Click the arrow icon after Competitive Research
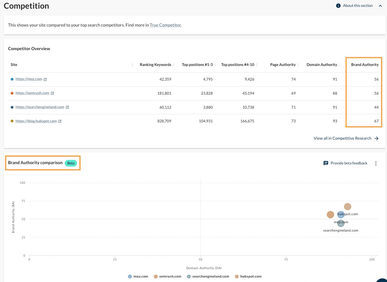The image size is (387, 282). click(x=377, y=138)
